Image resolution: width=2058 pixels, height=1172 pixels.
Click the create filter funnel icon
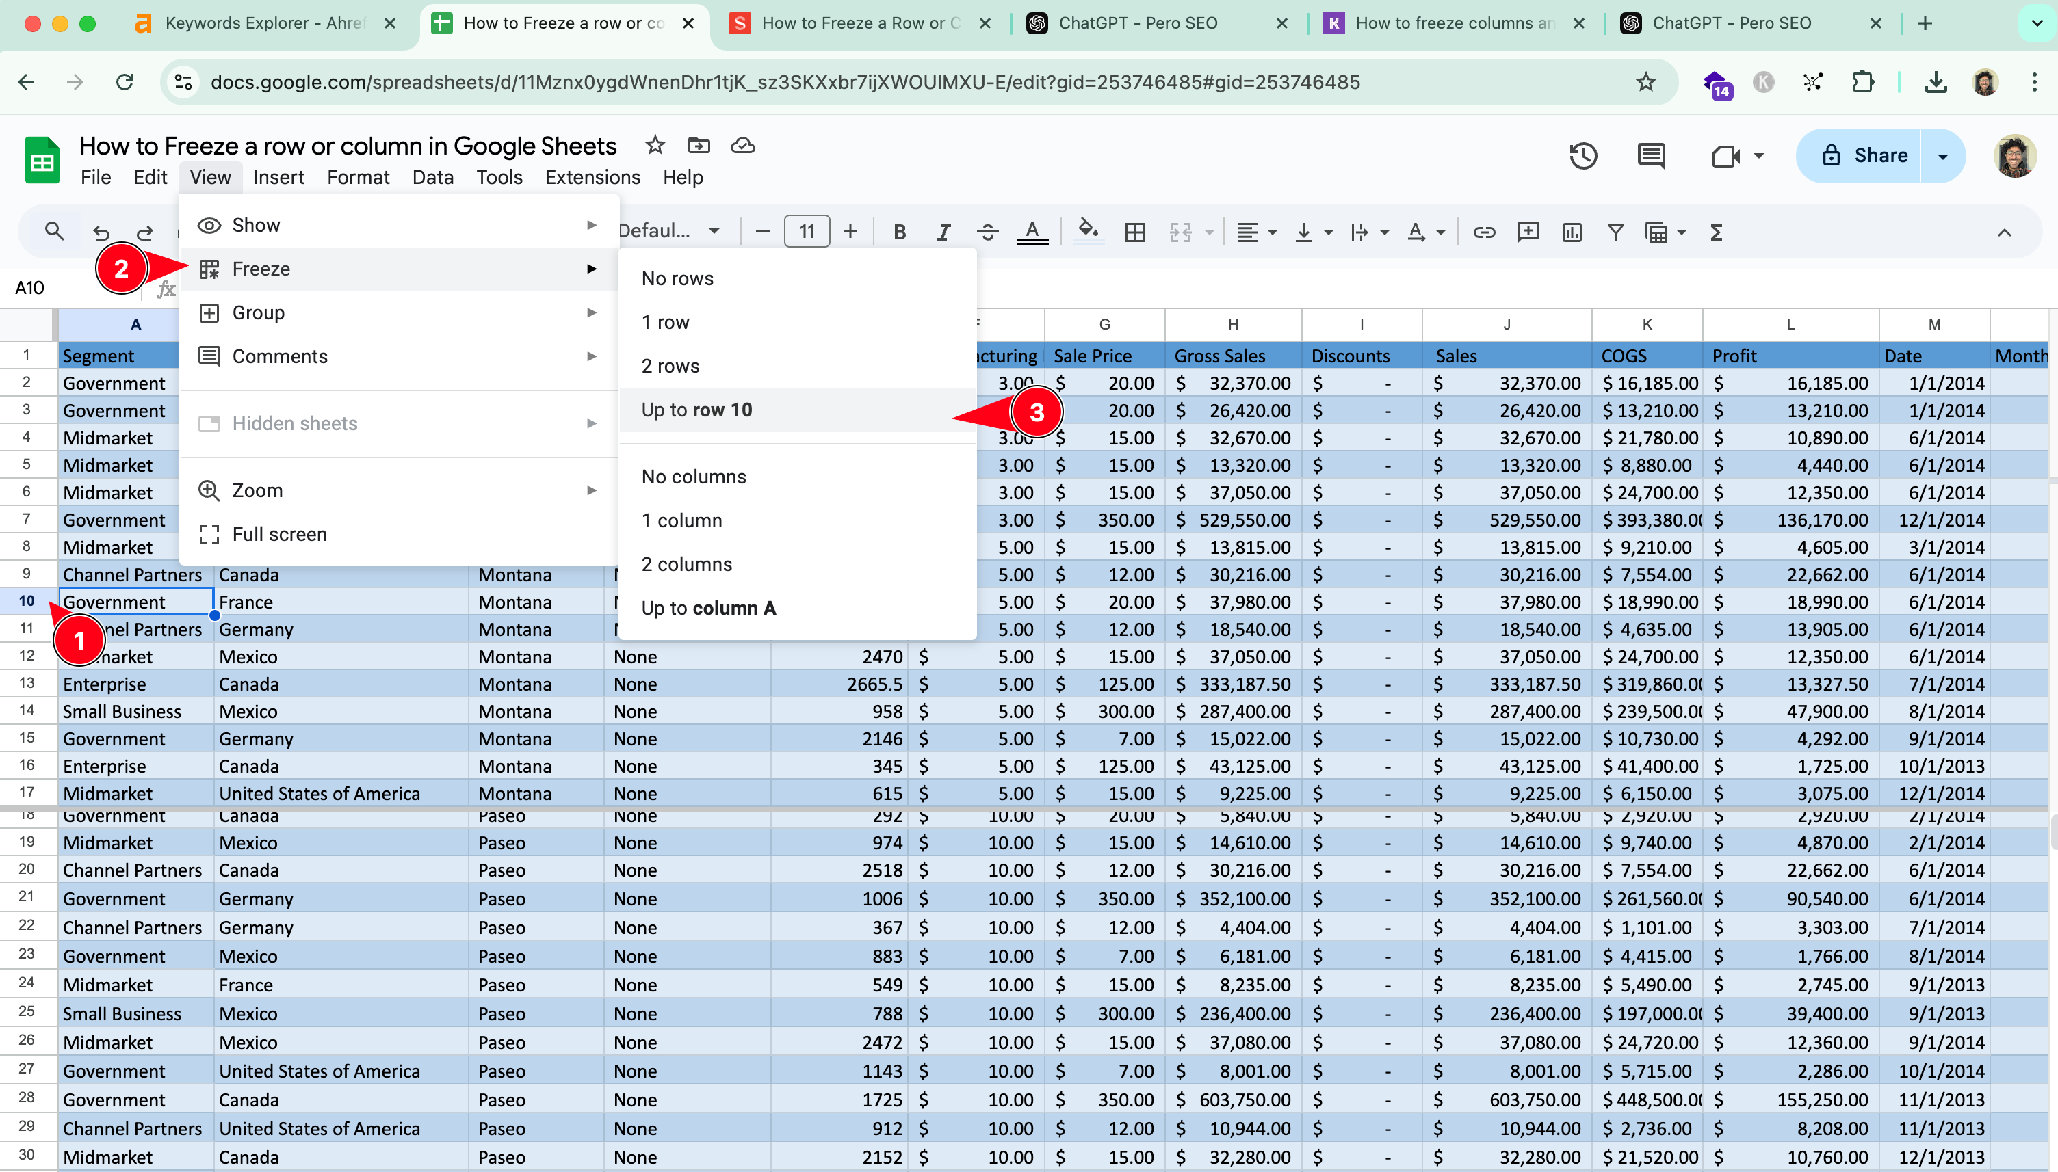click(x=1615, y=232)
